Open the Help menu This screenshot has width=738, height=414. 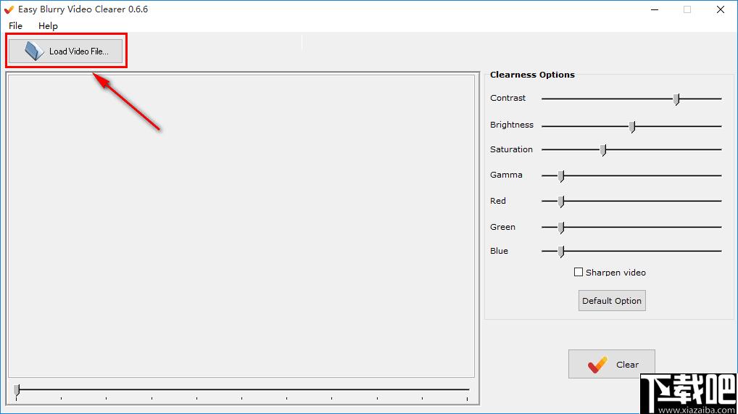coord(48,26)
